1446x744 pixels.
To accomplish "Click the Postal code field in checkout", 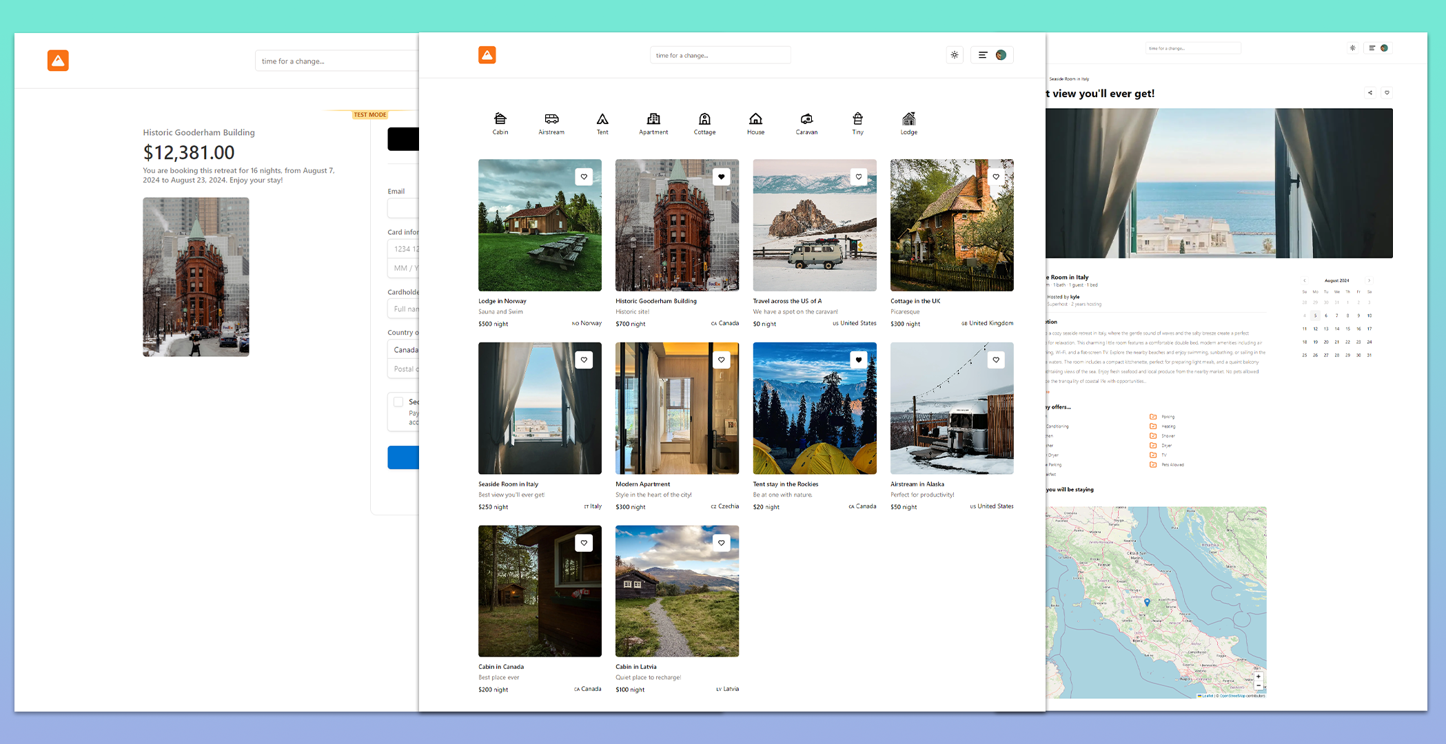I will coord(403,369).
